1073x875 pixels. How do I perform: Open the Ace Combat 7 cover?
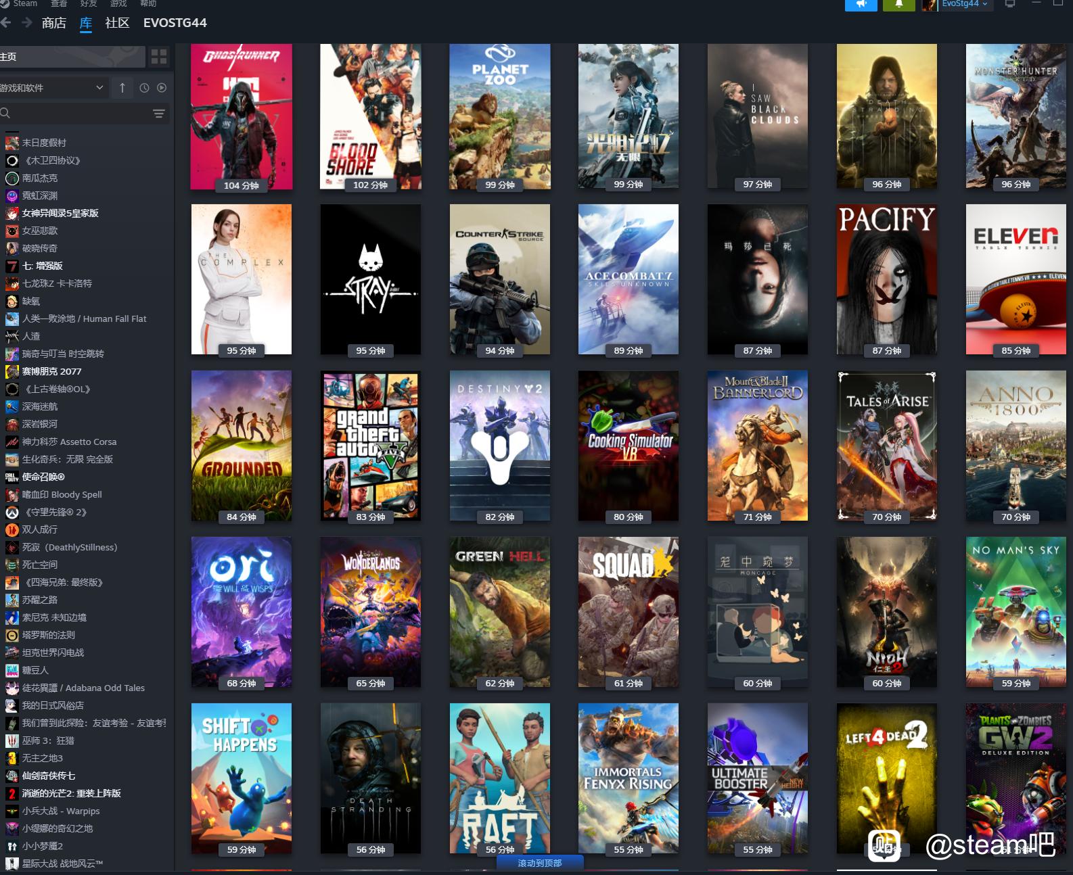point(629,279)
